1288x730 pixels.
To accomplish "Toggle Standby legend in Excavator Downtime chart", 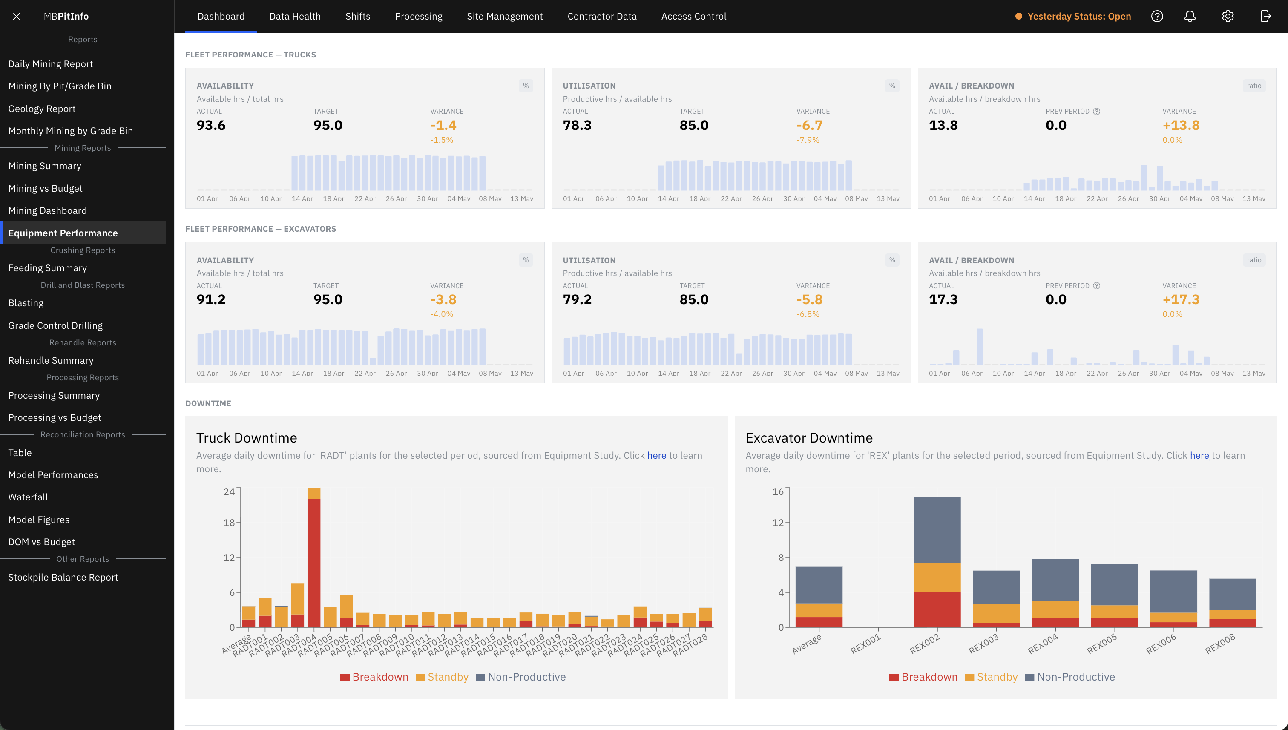I will click(991, 677).
